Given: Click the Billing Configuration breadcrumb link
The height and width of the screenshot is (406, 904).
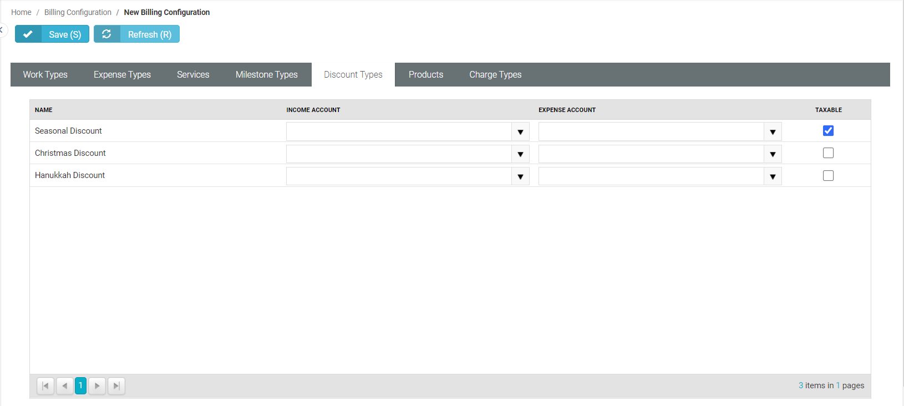Looking at the screenshot, I should pos(78,12).
